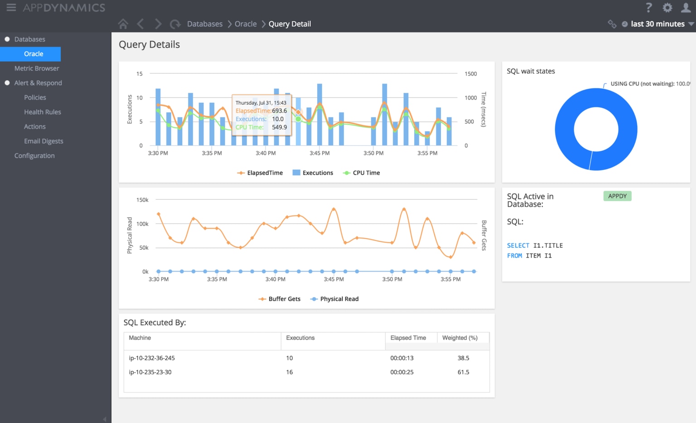
Task: Expand the Alert & Respond section
Action: (x=39, y=83)
